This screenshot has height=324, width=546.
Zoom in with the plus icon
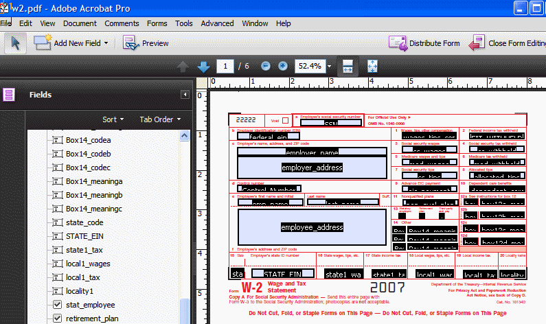point(283,66)
